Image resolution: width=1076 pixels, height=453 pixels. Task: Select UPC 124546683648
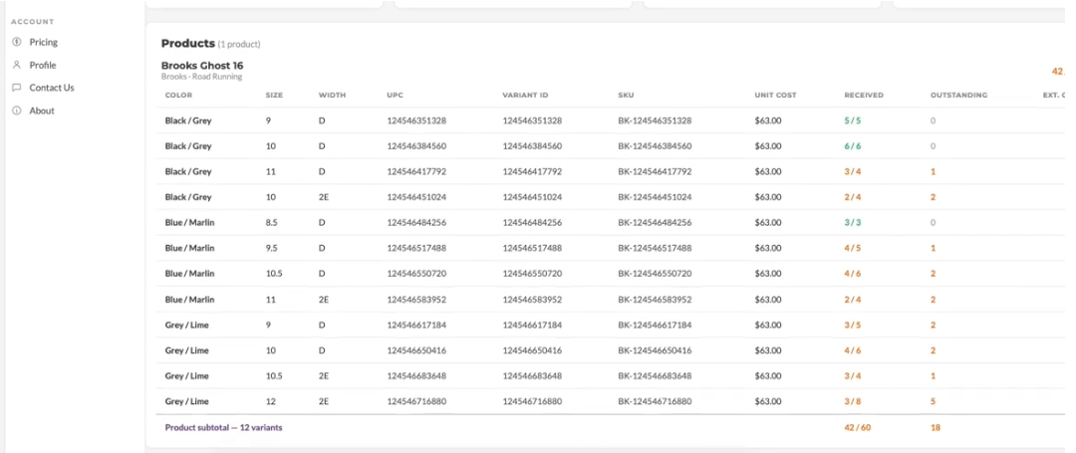click(x=416, y=375)
